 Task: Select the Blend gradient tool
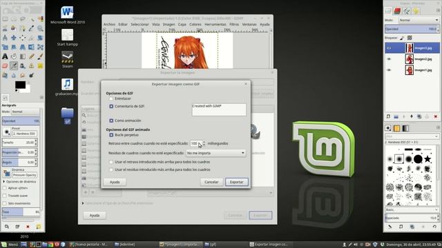23,56
